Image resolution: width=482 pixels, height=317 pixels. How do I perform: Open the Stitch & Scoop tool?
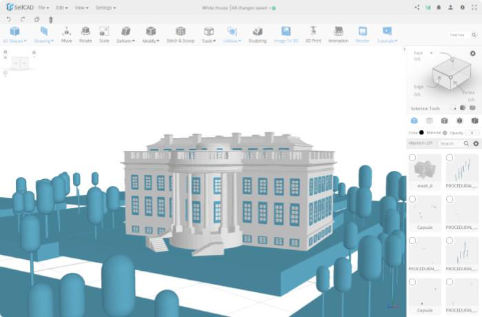click(x=180, y=34)
